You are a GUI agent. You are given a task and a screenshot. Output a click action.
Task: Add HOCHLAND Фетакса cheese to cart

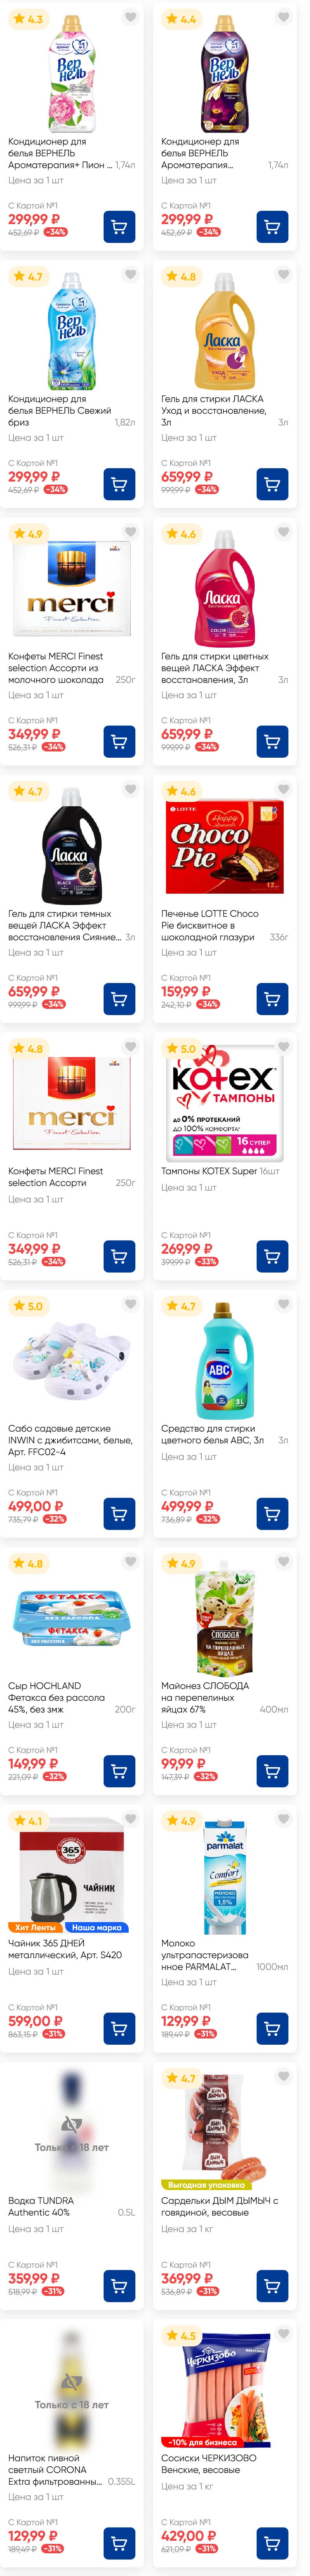[x=119, y=1771]
